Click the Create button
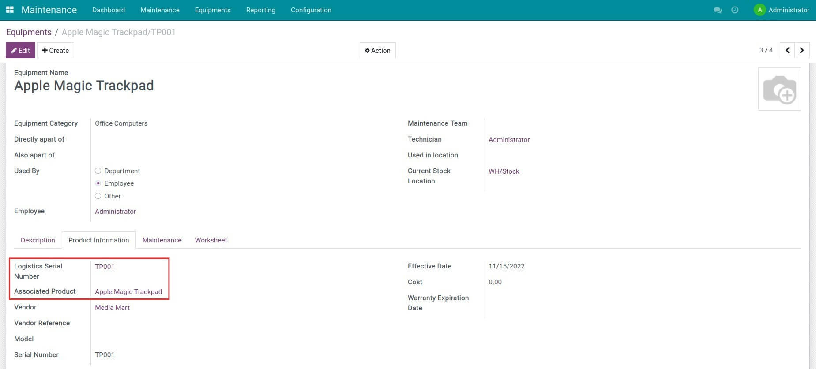 [x=56, y=50]
